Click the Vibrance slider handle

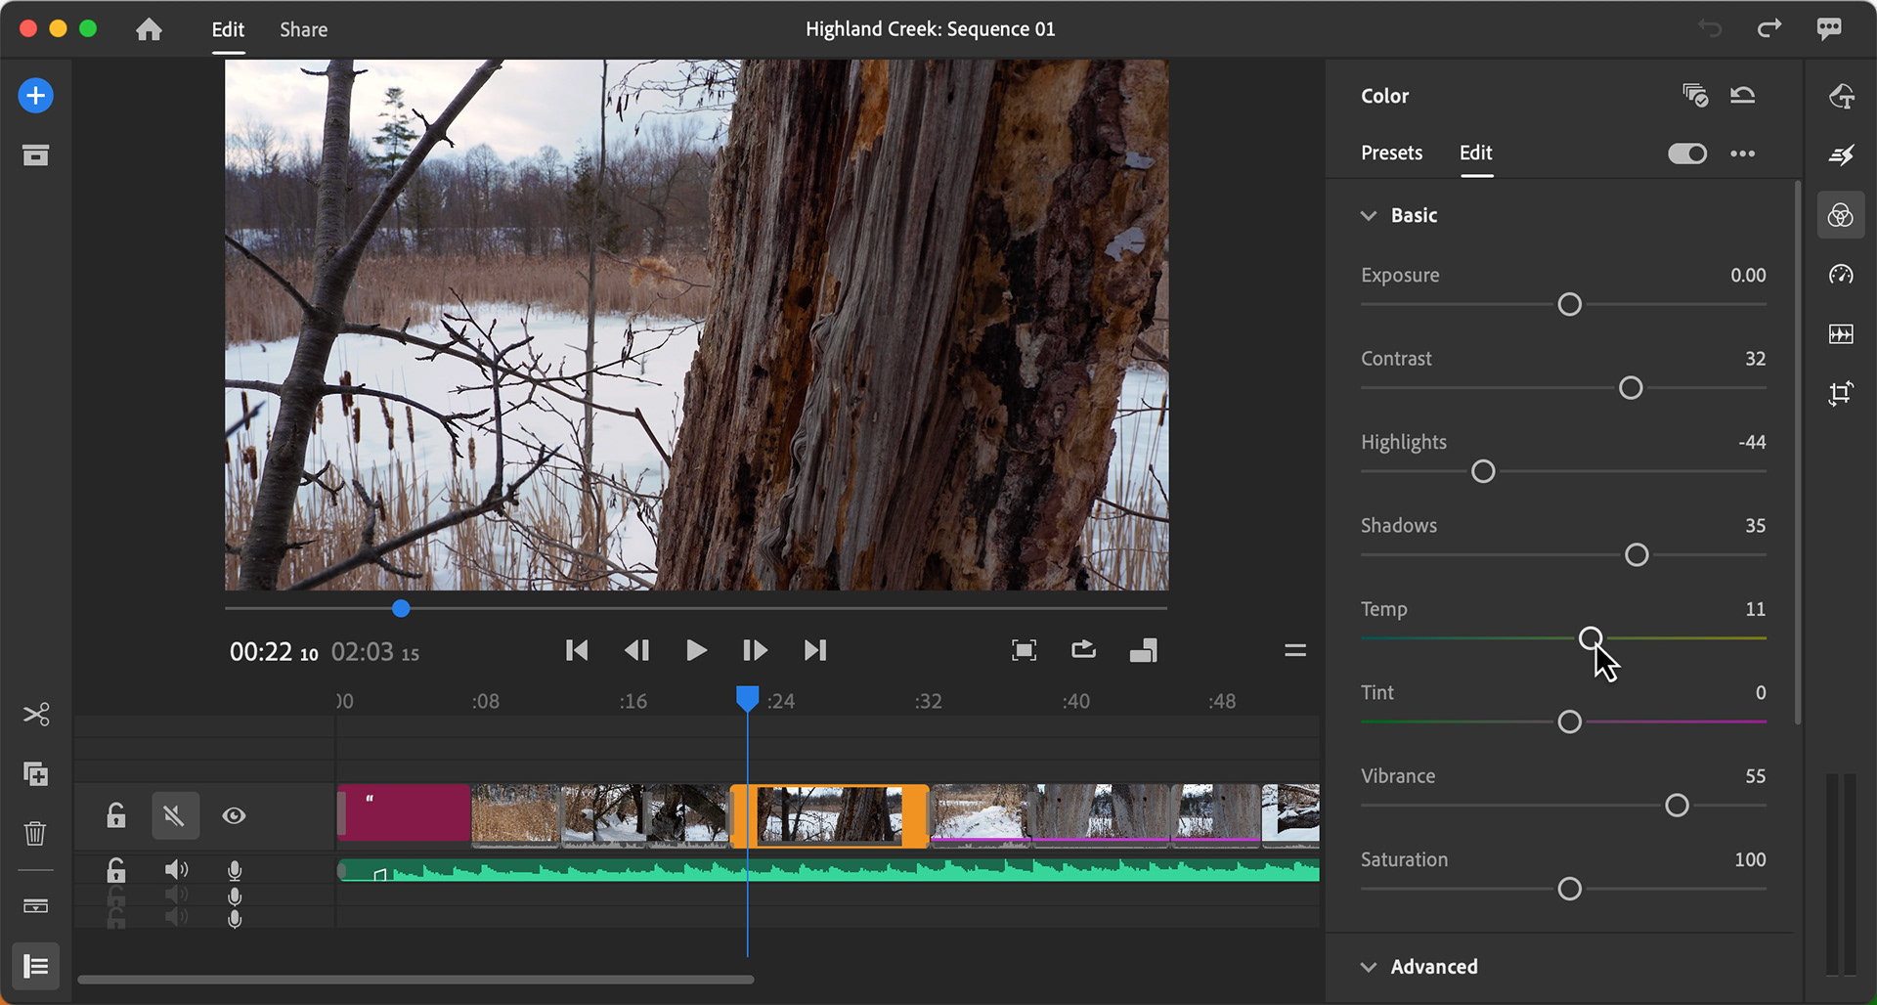1677,806
